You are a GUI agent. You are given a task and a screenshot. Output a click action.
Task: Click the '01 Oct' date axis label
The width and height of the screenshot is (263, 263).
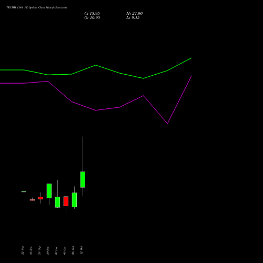[56, 250]
